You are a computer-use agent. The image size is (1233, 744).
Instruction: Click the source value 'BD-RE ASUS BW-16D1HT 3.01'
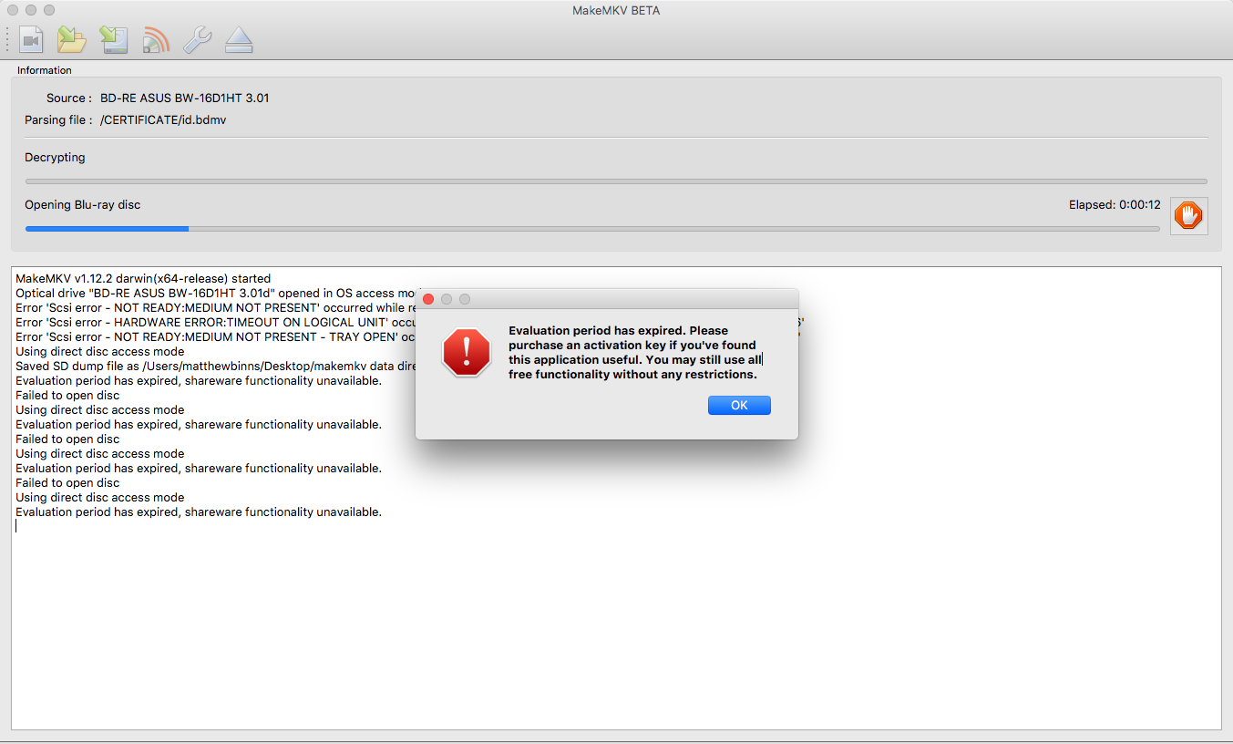(185, 98)
